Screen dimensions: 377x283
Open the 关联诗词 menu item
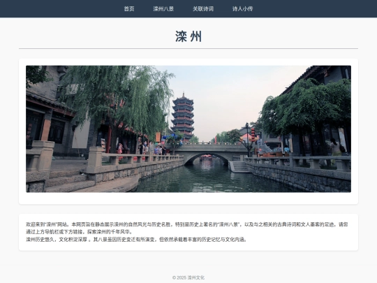click(203, 9)
